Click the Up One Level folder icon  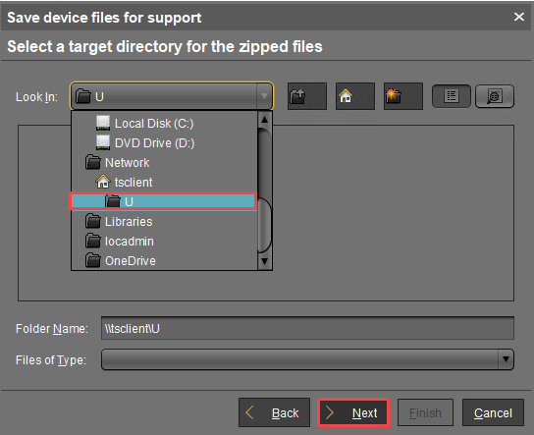coord(307,96)
